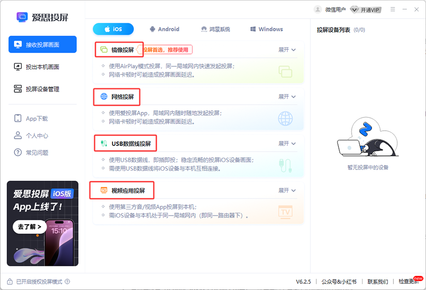Switch to the 鸿蒙系统 tab
The image size is (426, 290).
215,29
